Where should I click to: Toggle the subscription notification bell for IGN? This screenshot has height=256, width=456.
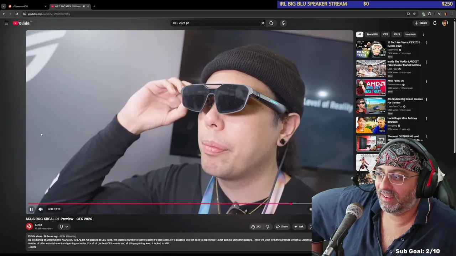[61, 226]
